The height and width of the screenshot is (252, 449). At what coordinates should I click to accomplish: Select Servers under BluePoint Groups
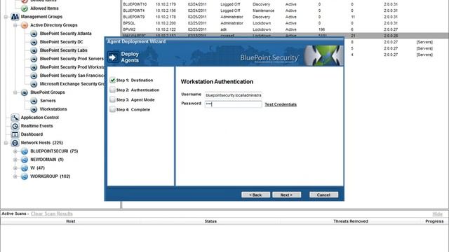48,101
